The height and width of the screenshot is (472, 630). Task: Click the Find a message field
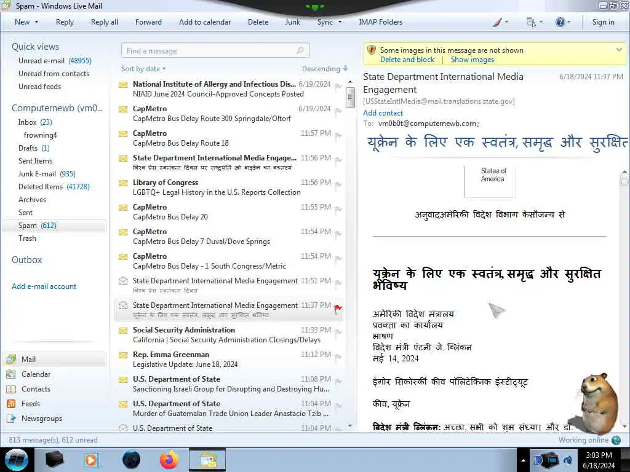click(215, 50)
